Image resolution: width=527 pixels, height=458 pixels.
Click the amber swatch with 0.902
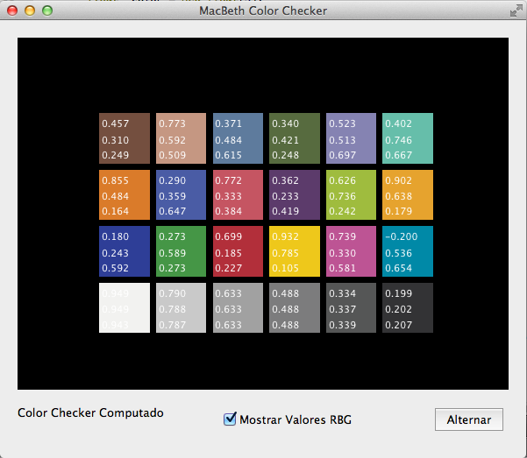pos(408,194)
